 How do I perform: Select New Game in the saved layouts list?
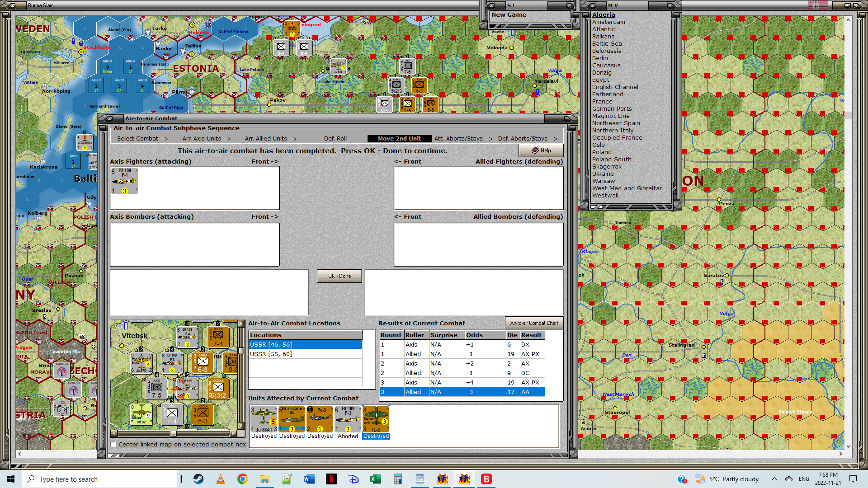(509, 15)
